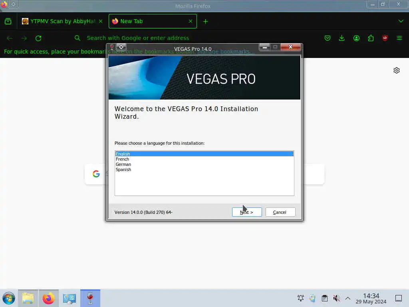409x307 pixels.
Task: Open the Firefox extensions menu
Action: [371, 38]
